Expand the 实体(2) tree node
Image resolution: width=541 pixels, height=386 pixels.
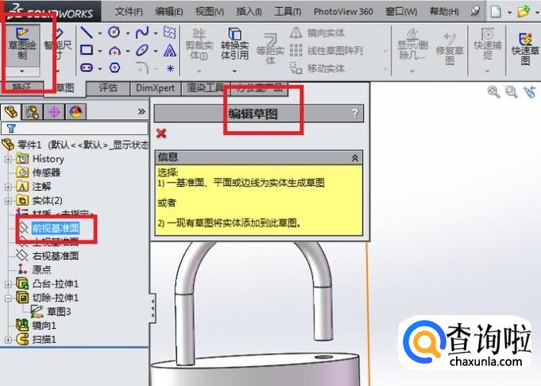click(x=8, y=201)
